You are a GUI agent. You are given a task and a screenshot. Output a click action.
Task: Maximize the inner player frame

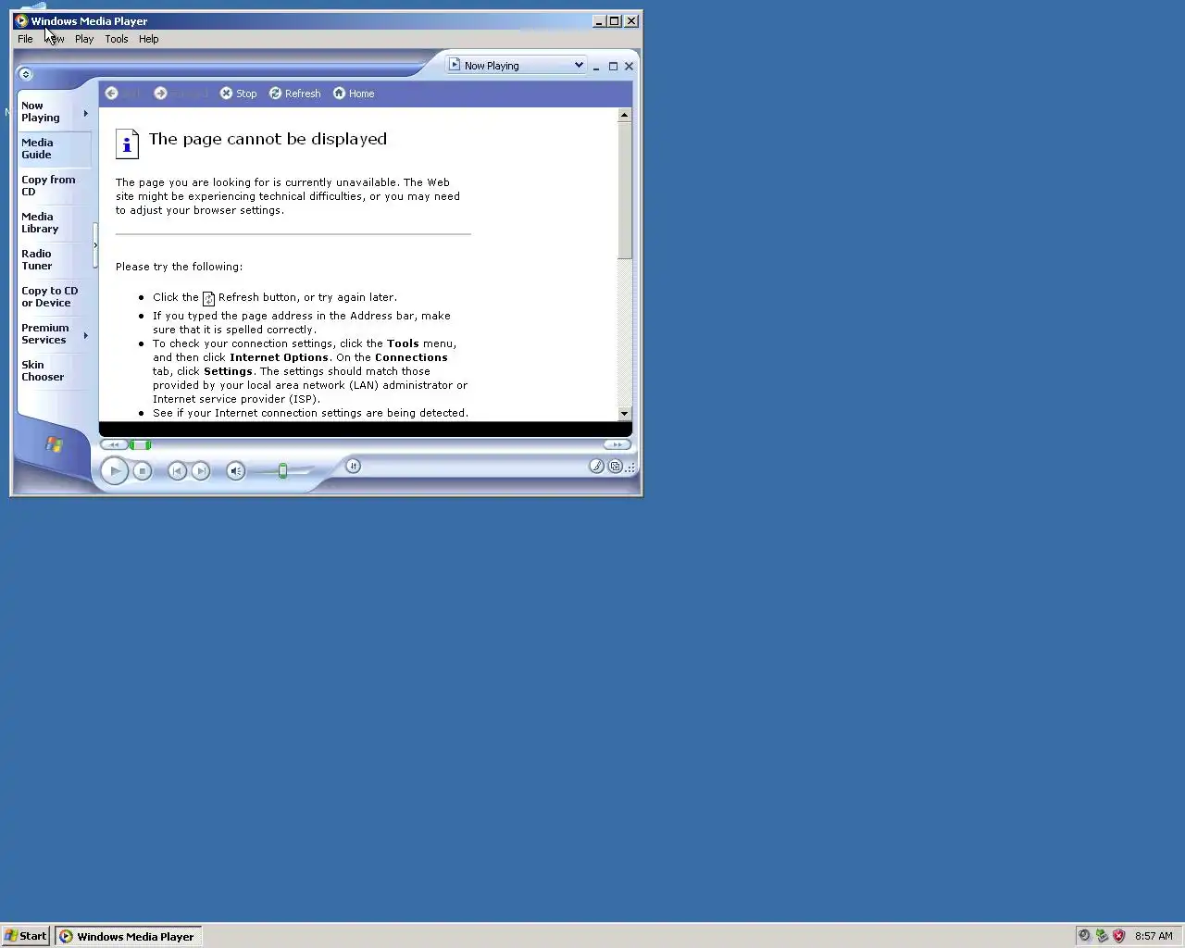point(613,67)
